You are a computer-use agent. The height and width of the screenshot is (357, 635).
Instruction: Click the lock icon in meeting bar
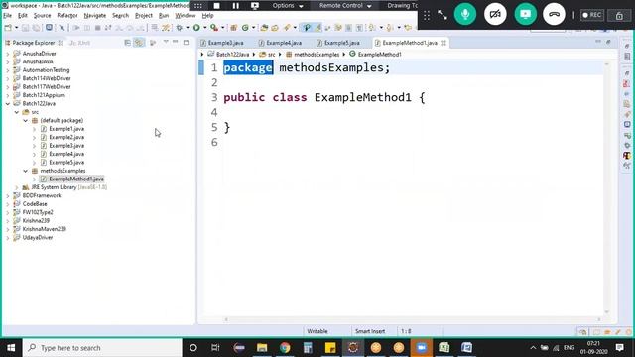(x=619, y=16)
